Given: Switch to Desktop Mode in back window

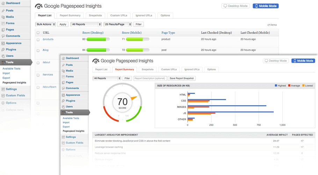Looking at the screenshot, I should pyautogui.click(x=236, y=6).
